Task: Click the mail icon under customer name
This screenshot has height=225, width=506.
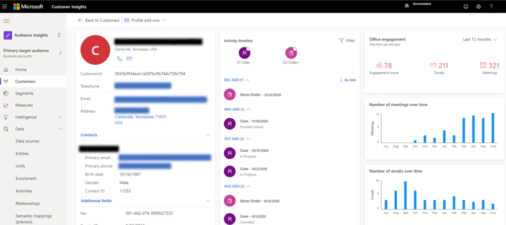Action: click(x=129, y=58)
